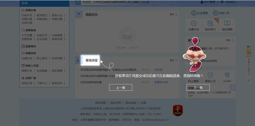The image size is (255, 126).
Task: Click 行政许可 in the menu
Action: pos(27,15)
